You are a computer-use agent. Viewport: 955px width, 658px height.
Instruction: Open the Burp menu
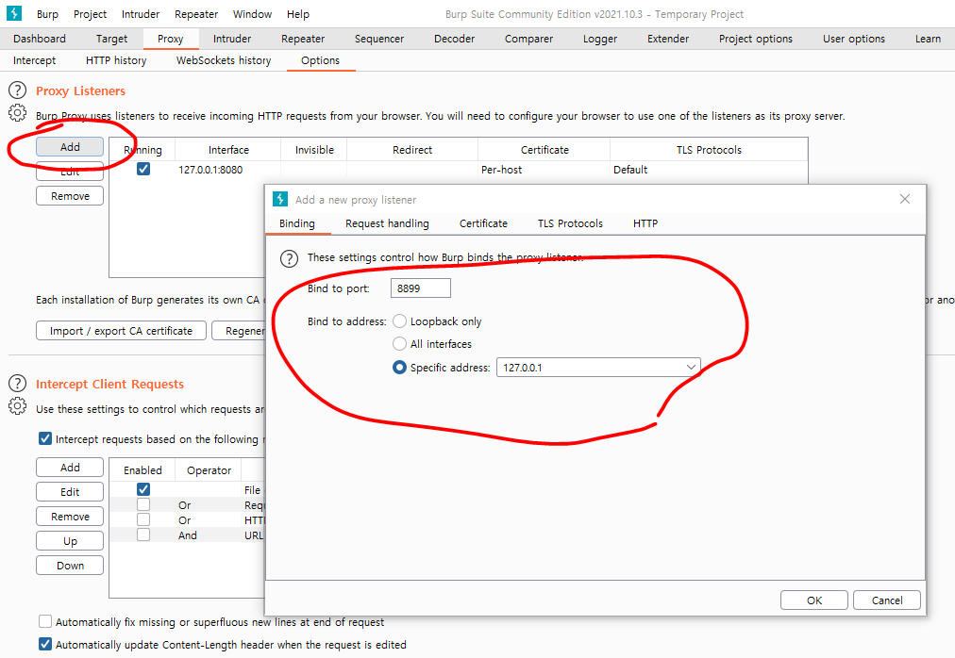point(47,14)
